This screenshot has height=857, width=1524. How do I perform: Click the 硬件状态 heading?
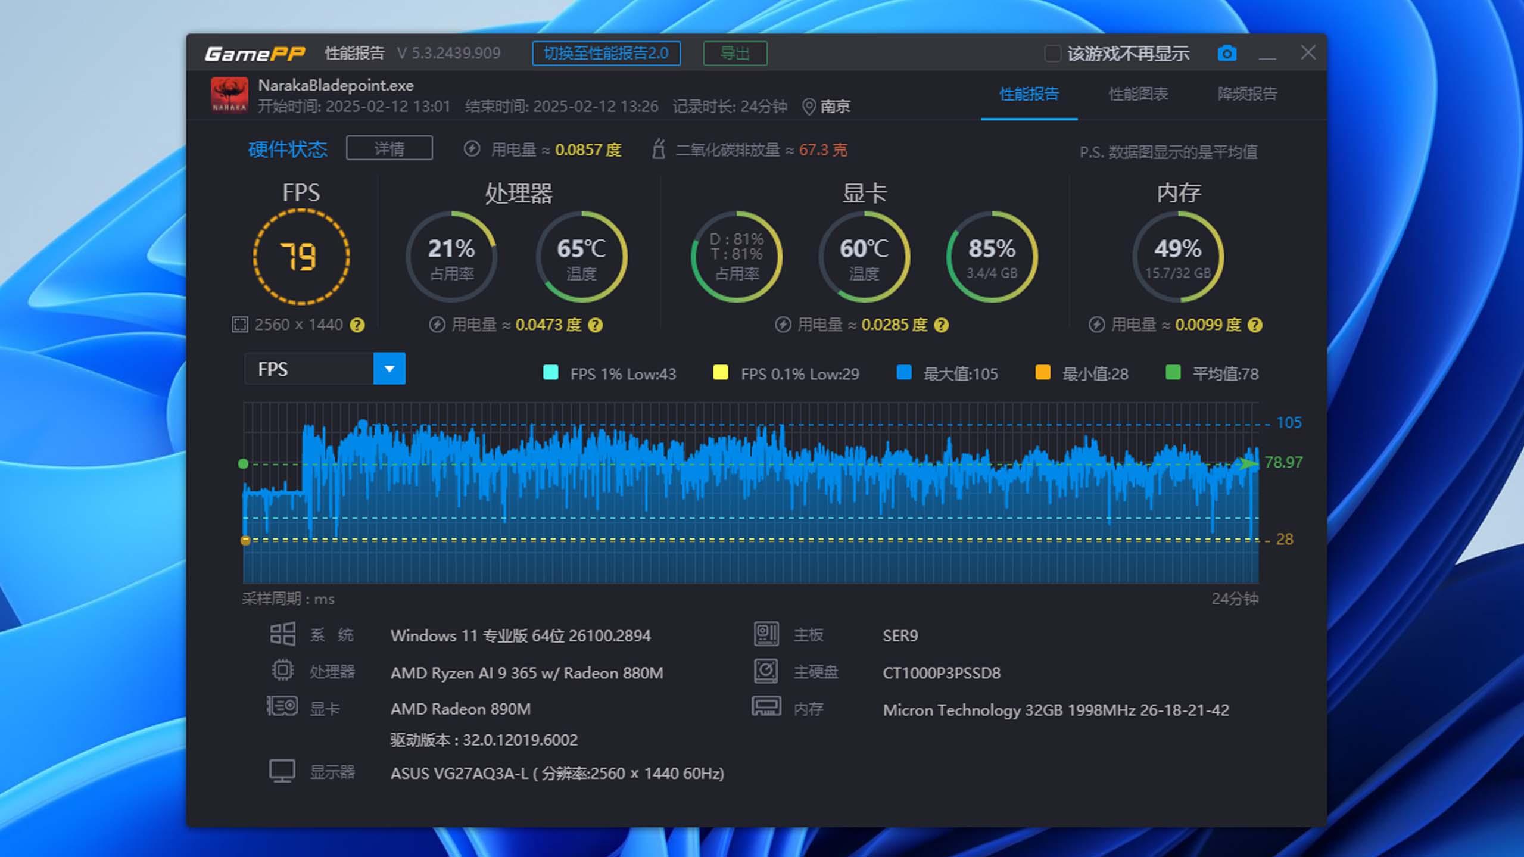pos(288,149)
